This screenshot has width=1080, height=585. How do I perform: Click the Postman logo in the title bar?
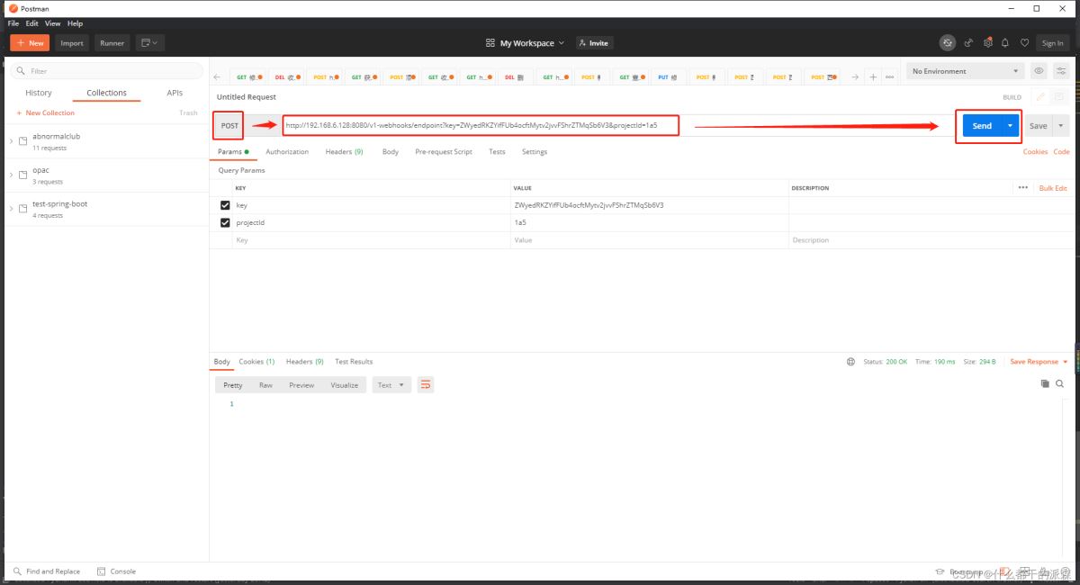pos(13,8)
